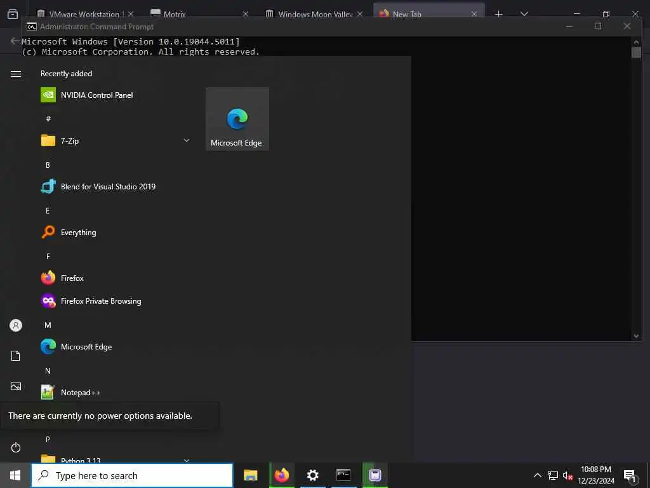Image resolution: width=650 pixels, height=488 pixels.
Task: Open the 7-Zip folder entry
Action: point(116,140)
